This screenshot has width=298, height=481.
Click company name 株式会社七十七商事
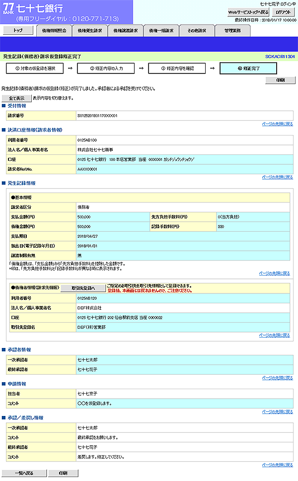point(95,150)
